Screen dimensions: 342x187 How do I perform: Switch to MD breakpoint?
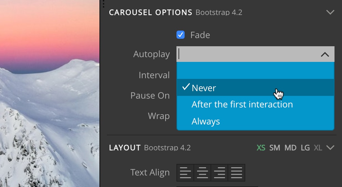click(290, 148)
